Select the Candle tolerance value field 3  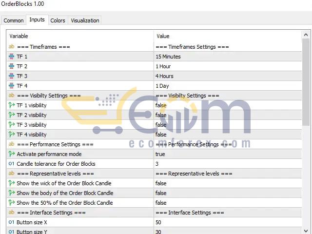pos(228,164)
